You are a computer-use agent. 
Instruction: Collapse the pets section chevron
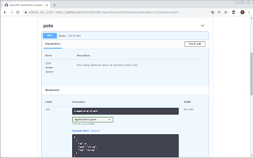coord(202,26)
